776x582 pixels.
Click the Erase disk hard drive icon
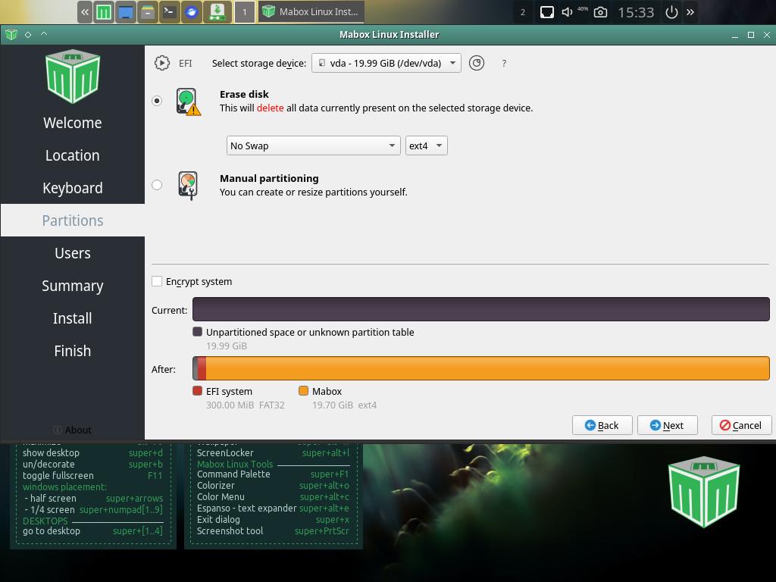(x=189, y=102)
